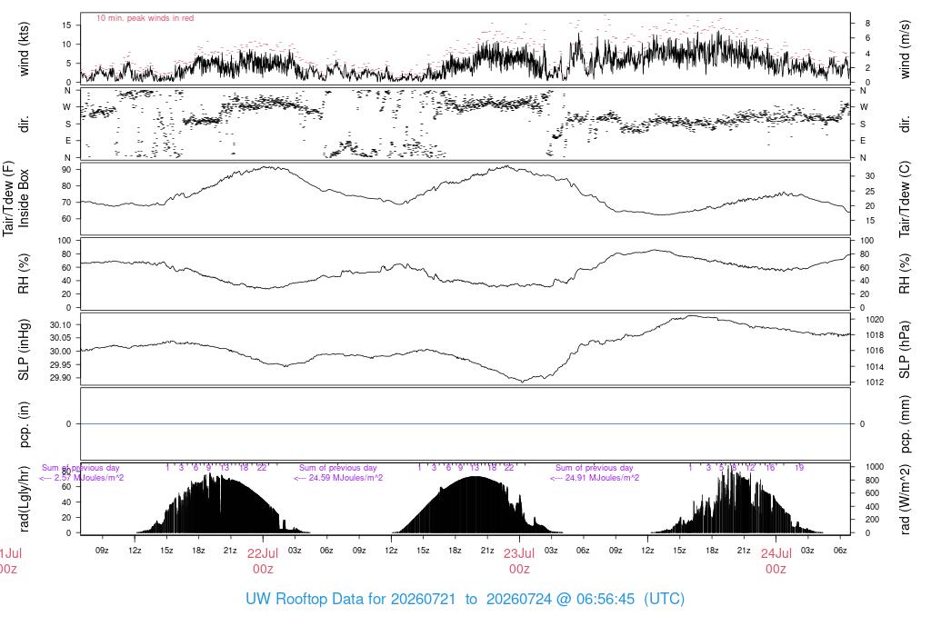Image resolution: width=931 pixels, height=636 pixels.
Task: Click the '24.91 MJoules/m^2' daily sum annotation
Action: coord(602,478)
